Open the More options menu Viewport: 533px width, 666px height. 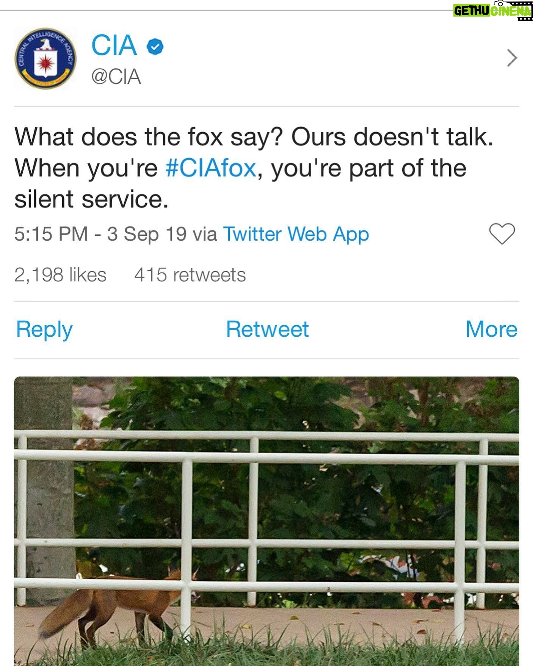491,329
